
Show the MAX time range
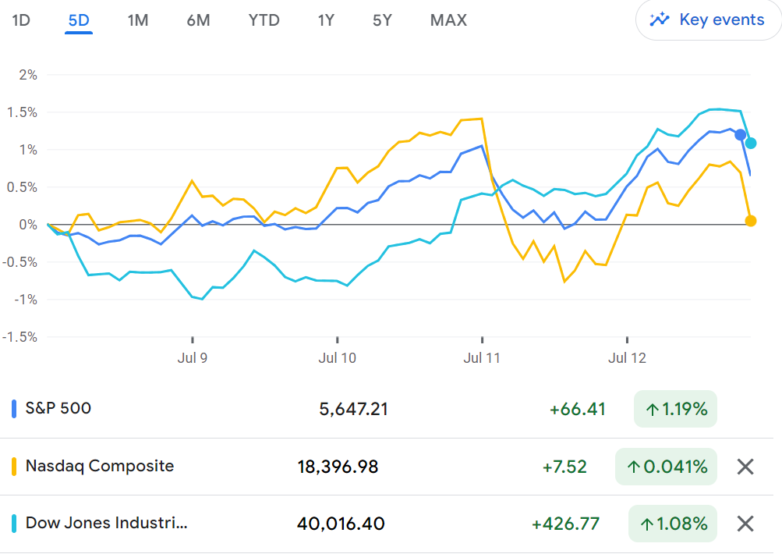[x=448, y=20]
